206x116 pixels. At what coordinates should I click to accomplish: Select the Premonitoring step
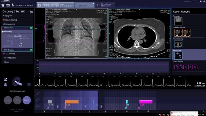click(x=17, y=24)
